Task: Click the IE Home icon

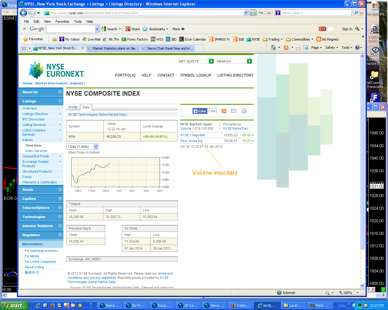Action: [x=273, y=48]
